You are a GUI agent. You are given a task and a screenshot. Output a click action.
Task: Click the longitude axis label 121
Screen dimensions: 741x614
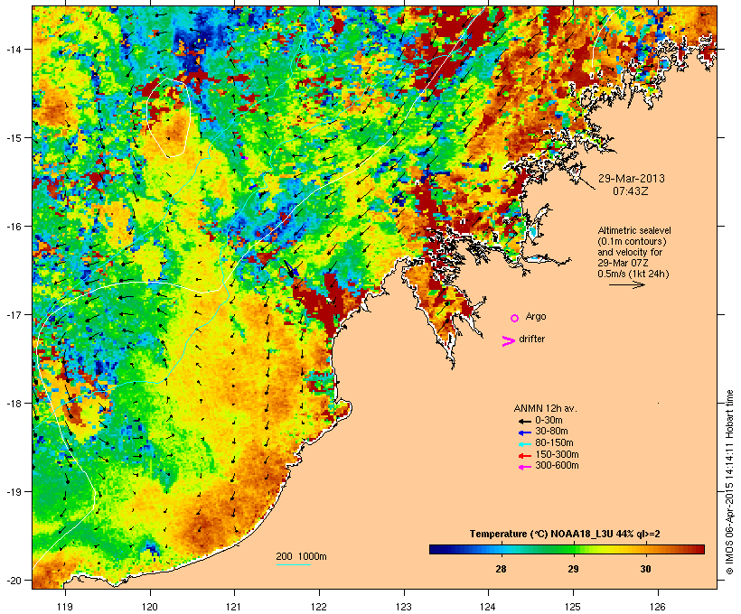234,607
